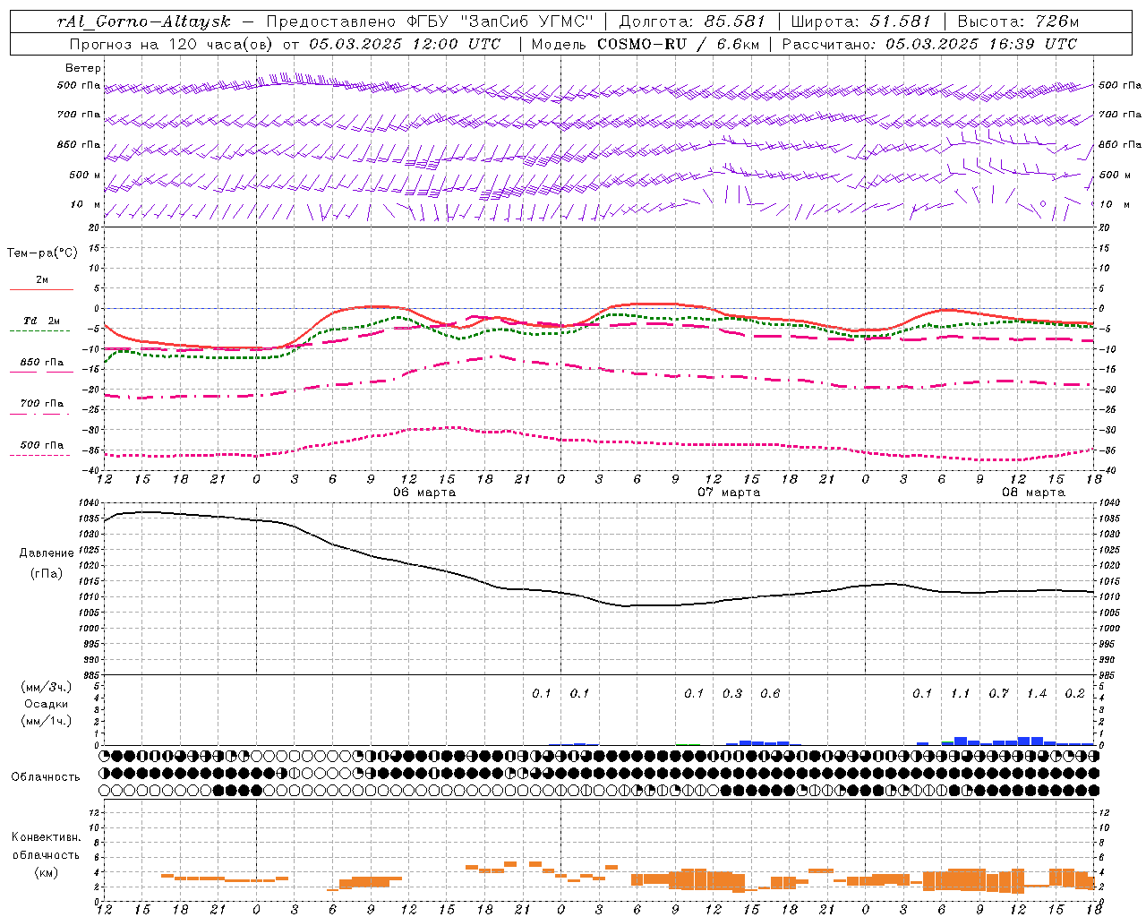The height and width of the screenshot is (917, 1146).
Task: Click the 0.2 precipitation total
Action: click(x=1074, y=693)
